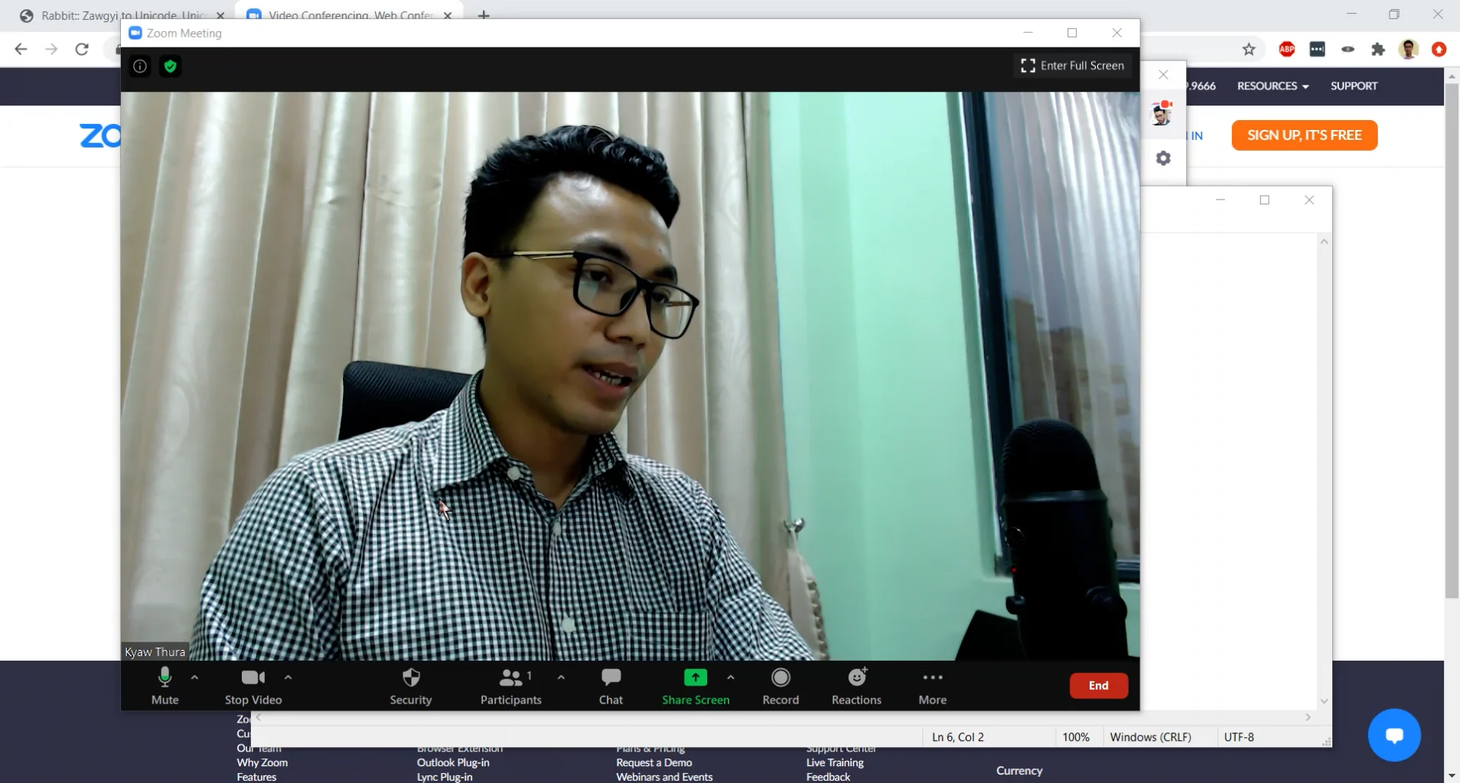Click the Windows (CRLF) line ending indicator
This screenshot has height=783, width=1460.
coord(1151,737)
